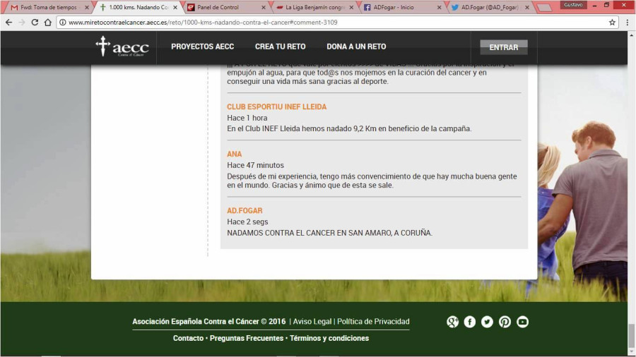Click the AECC logo in header

point(122,47)
